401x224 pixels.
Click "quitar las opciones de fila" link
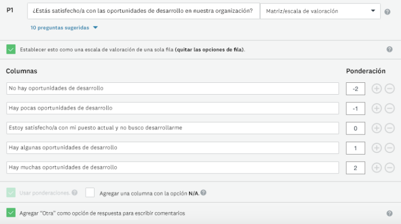tap(209, 49)
